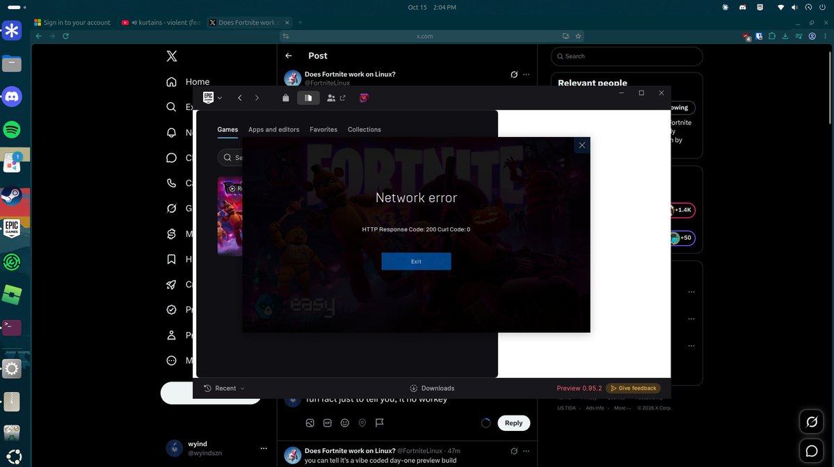The image size is (834, 467).
Task: Switch to the Games tab
Action: coord(227,130)
